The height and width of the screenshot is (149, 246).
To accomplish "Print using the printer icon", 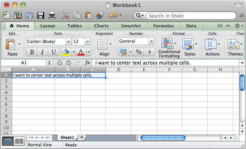I will tap(52, 15).
